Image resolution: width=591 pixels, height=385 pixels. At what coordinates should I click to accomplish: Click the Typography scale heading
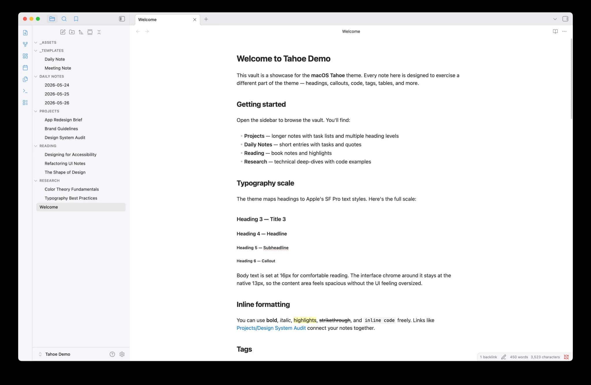point(265,183)
